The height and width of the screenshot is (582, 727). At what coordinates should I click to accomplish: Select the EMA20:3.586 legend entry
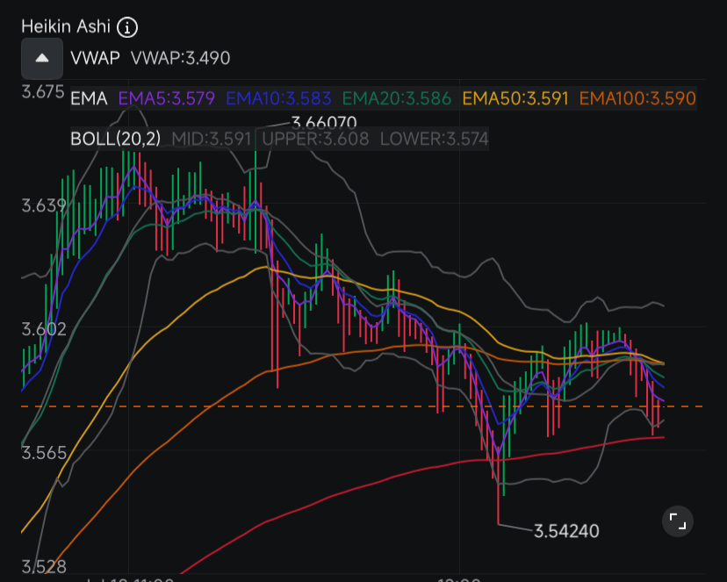(397, 98)
